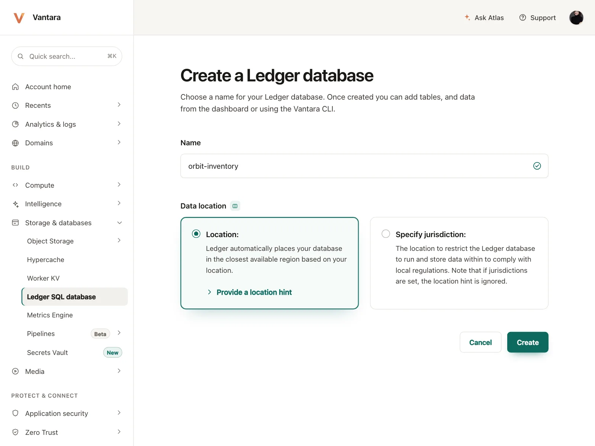The image size is (595, 446).
Task: Click the Data location docs icon
Action: point(235,206)
